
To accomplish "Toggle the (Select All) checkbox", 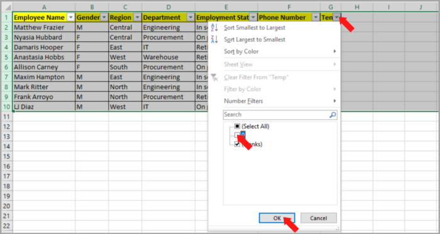I will pyautogui.click(x=237, y=127).
